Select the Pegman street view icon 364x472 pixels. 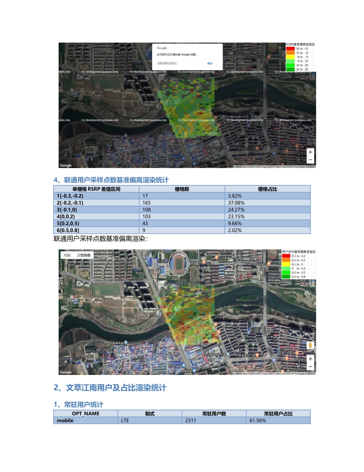(310, 344)
